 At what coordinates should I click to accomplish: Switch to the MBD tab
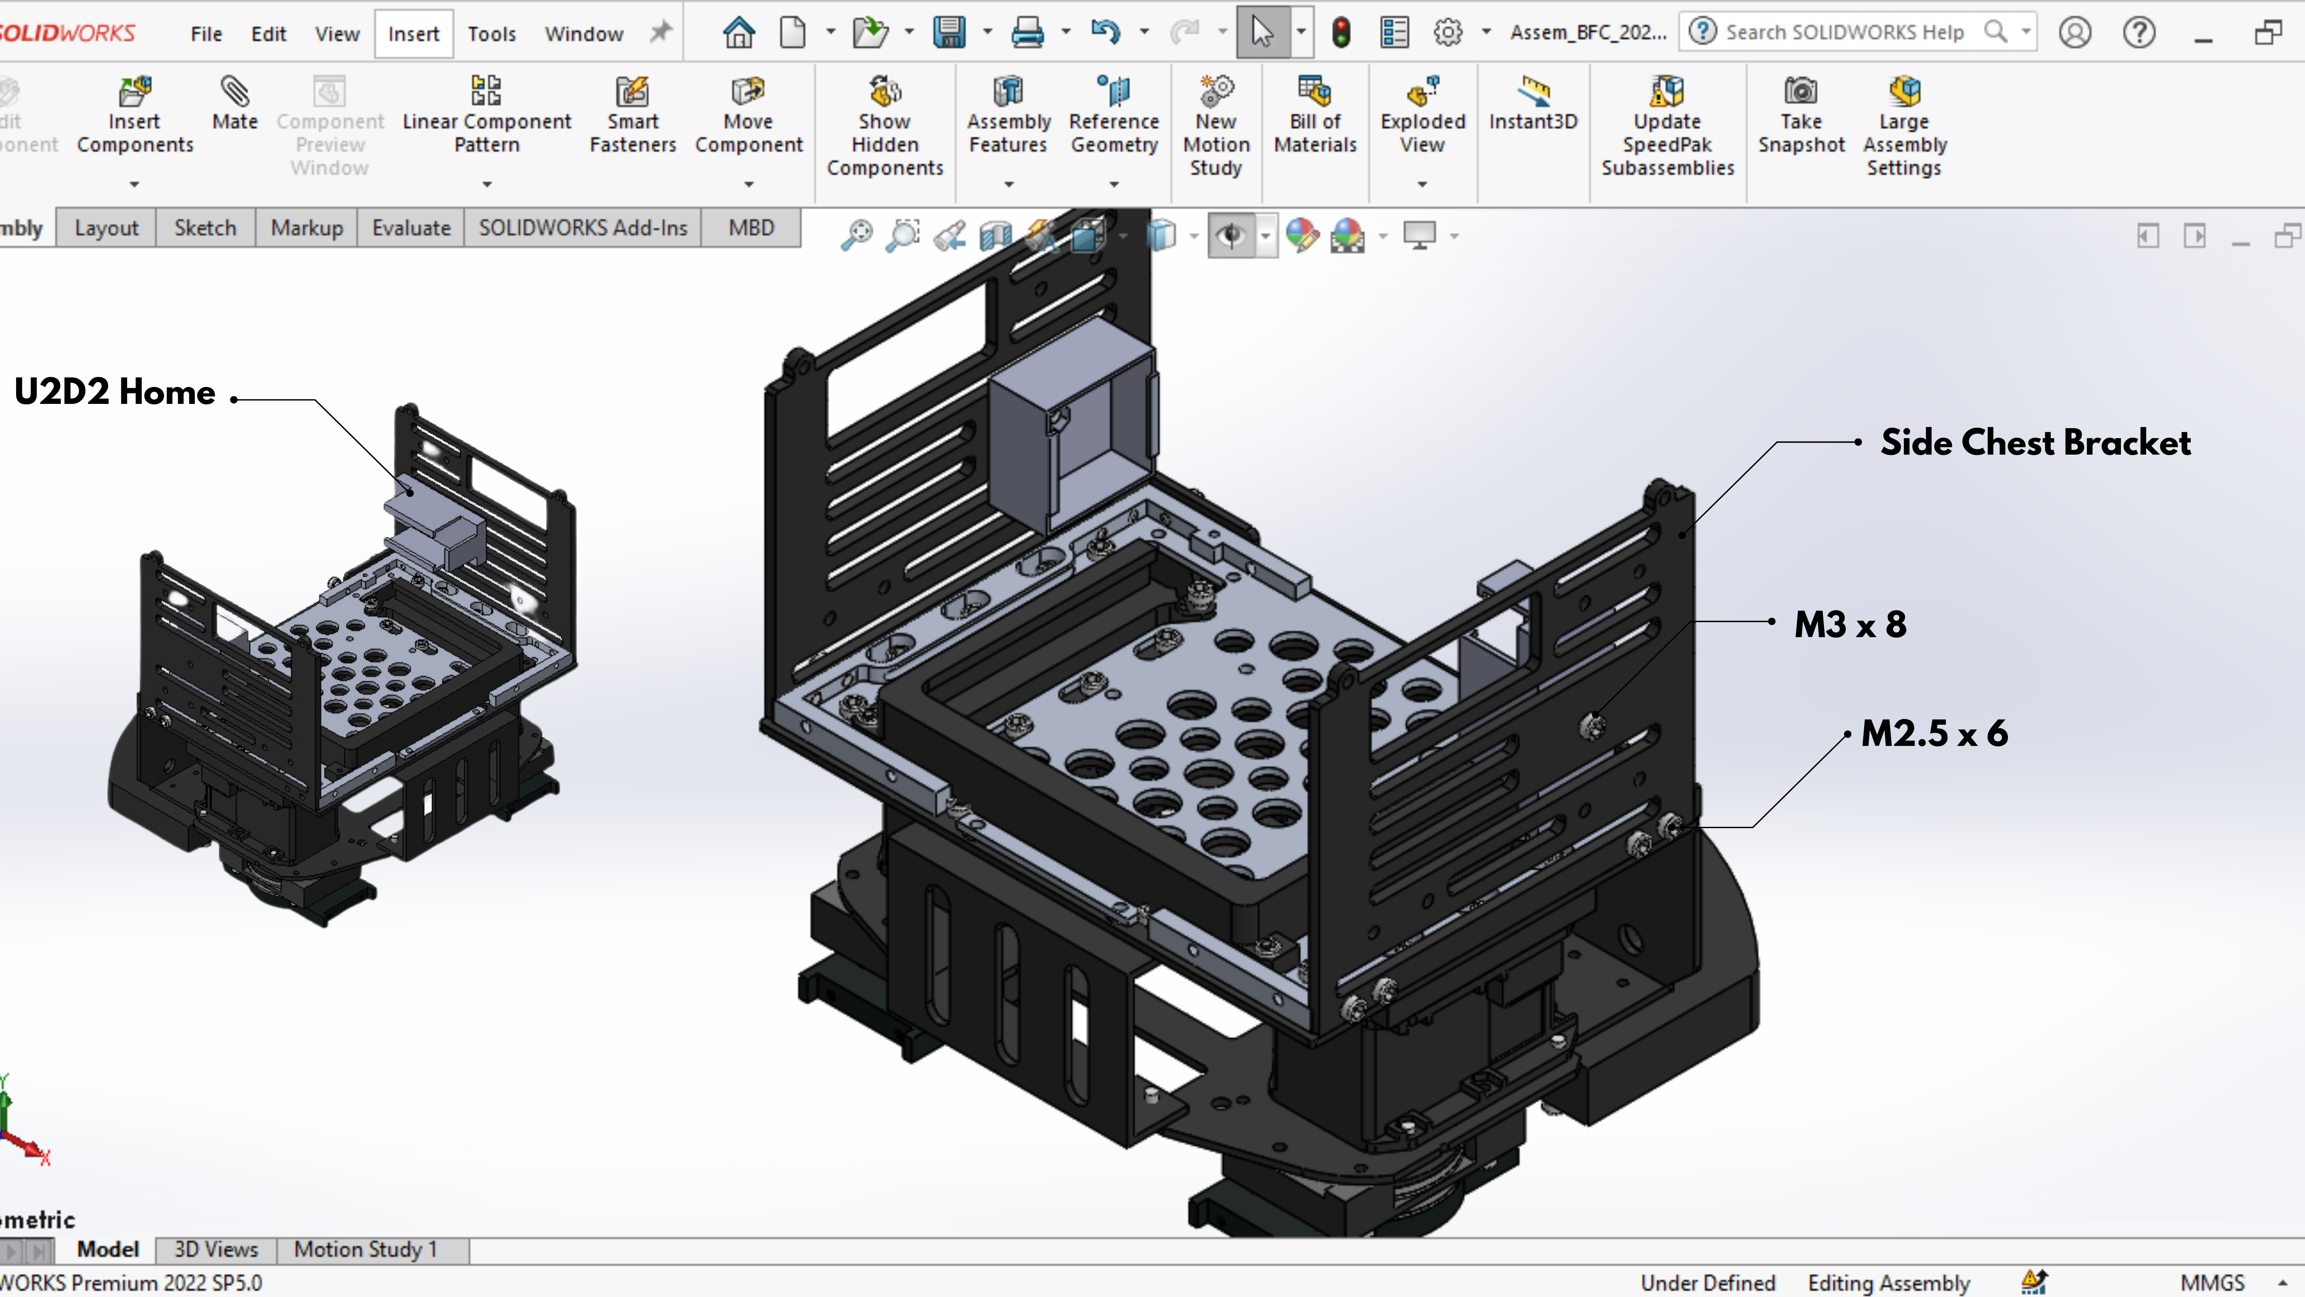(x=751, y=228)
